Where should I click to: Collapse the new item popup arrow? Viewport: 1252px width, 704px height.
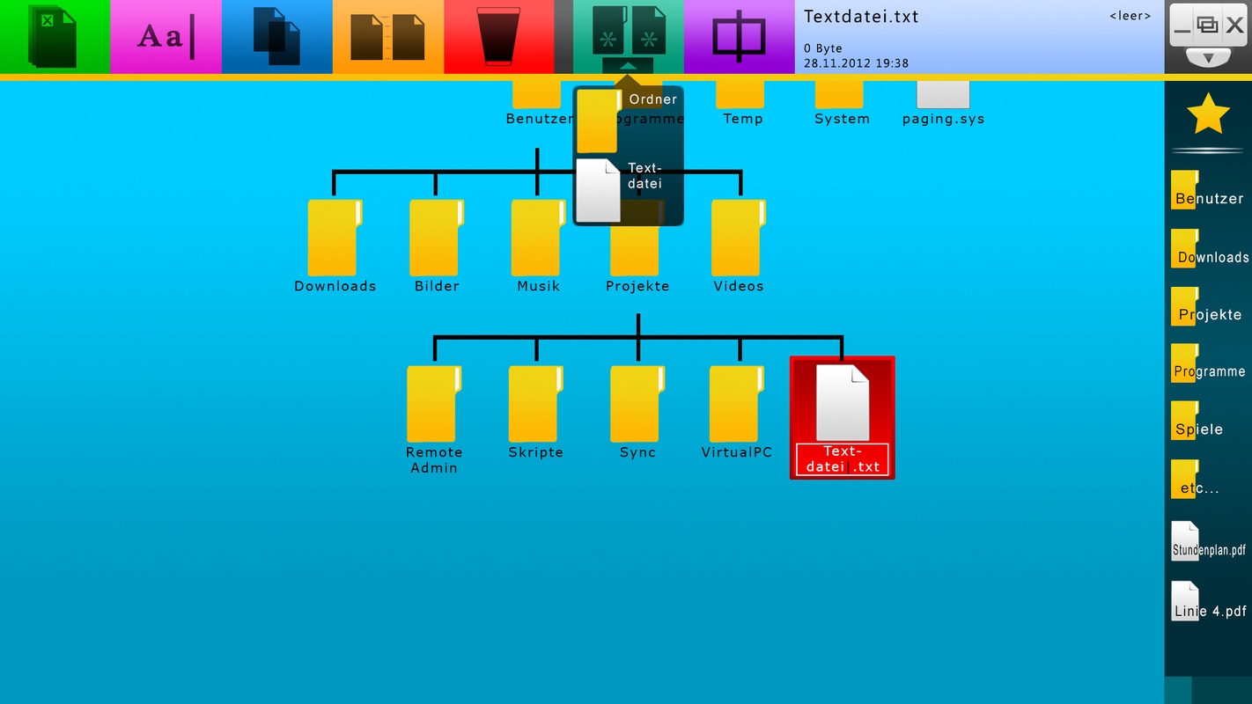(628, 66)
